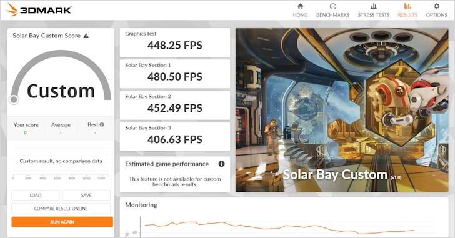Click the Stress Tests bar chart icon

pyautogui.click(x=374, y=6)
